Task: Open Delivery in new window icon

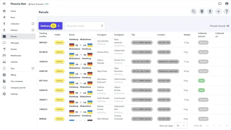Action: pyautogui.click(x=33, y=30)
